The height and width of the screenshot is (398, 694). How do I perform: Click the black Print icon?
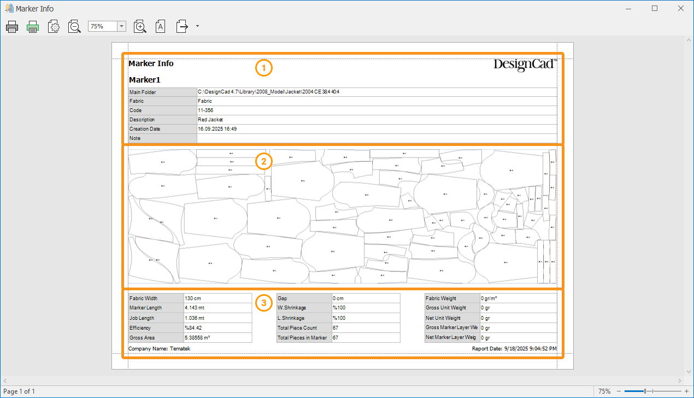[x=12, y=26]
